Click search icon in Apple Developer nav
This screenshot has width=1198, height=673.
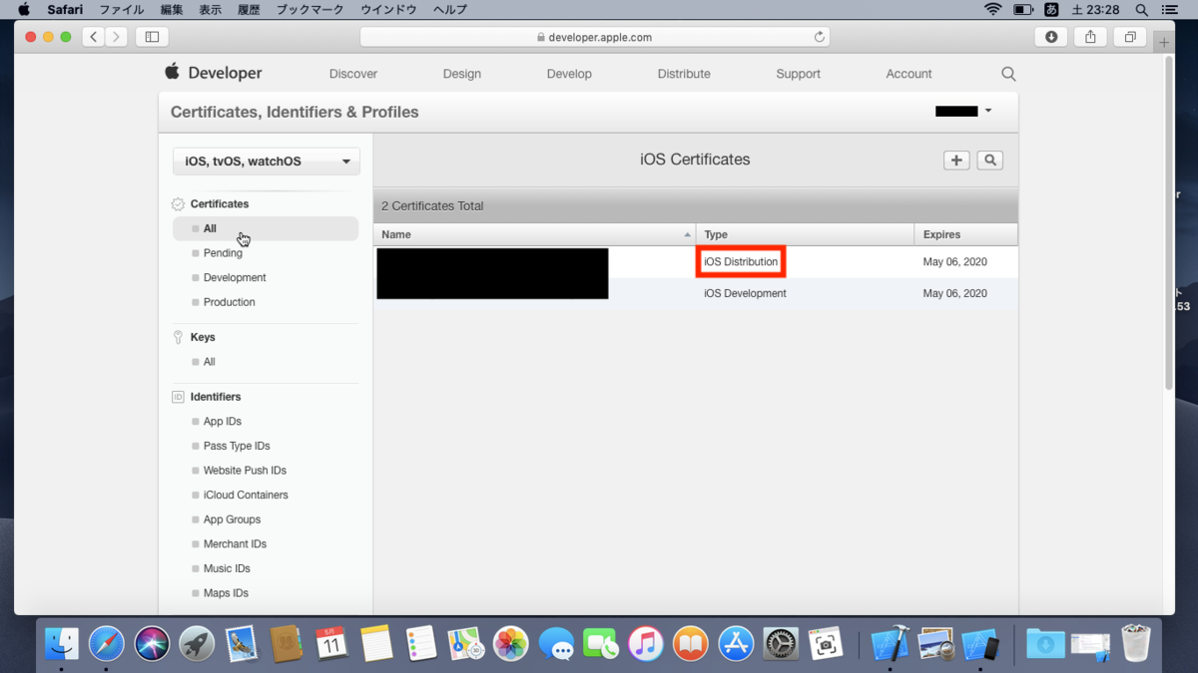pyautogui.click(x=1008, y=74)
